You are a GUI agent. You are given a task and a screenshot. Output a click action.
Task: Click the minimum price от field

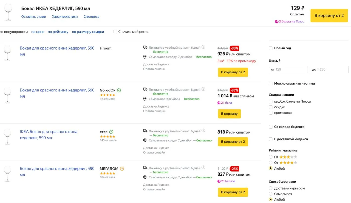[x=288, y=69]
